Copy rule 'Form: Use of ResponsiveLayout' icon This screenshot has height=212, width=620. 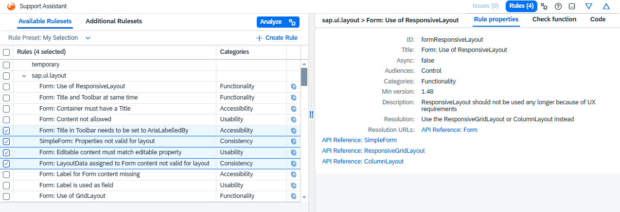tap(293, 86)
